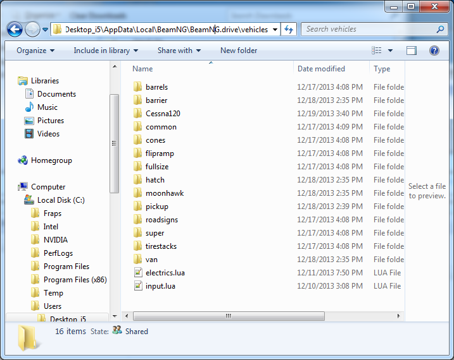Screen dimensions: 454x360
Task: Open Include in library menu
Action: (x=106, y=51)
